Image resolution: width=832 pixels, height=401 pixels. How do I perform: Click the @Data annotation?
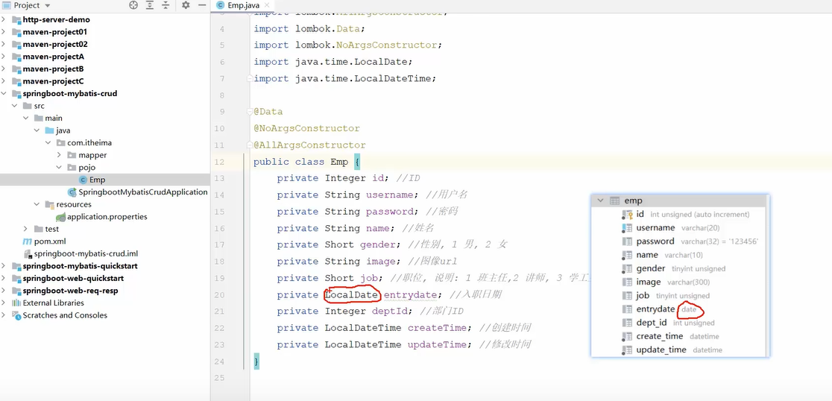268,112
